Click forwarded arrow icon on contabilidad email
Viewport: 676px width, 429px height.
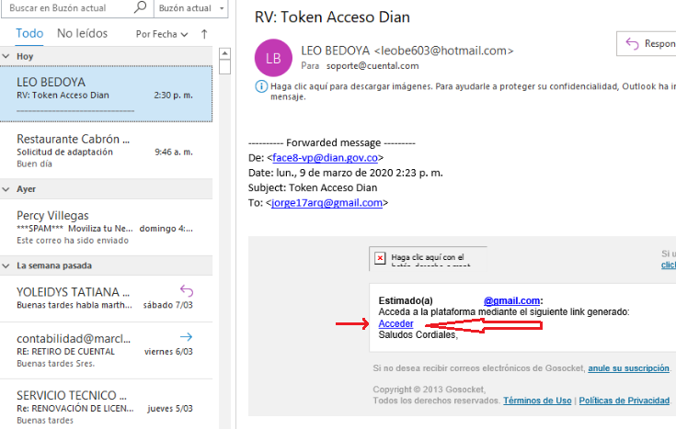186,337
